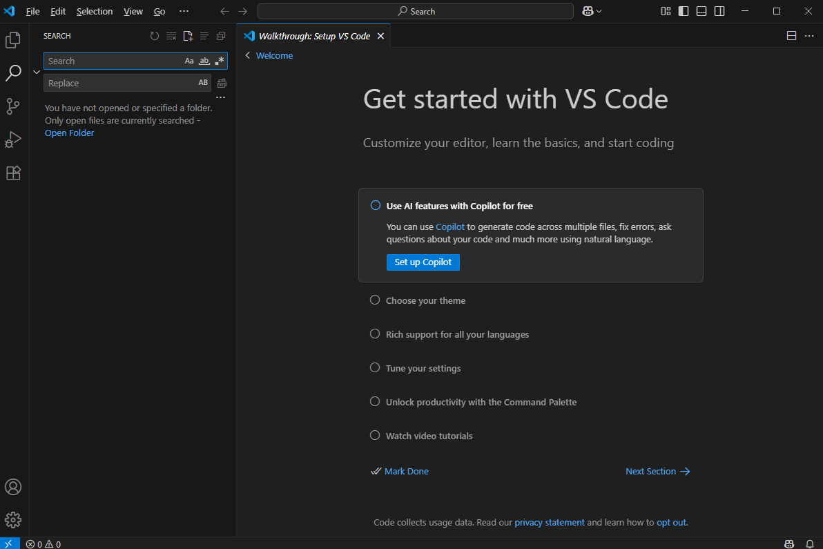Toggle search details ellipsis
Screen dimensions: 823x549
pyautogui.click(x=220, y=97)
